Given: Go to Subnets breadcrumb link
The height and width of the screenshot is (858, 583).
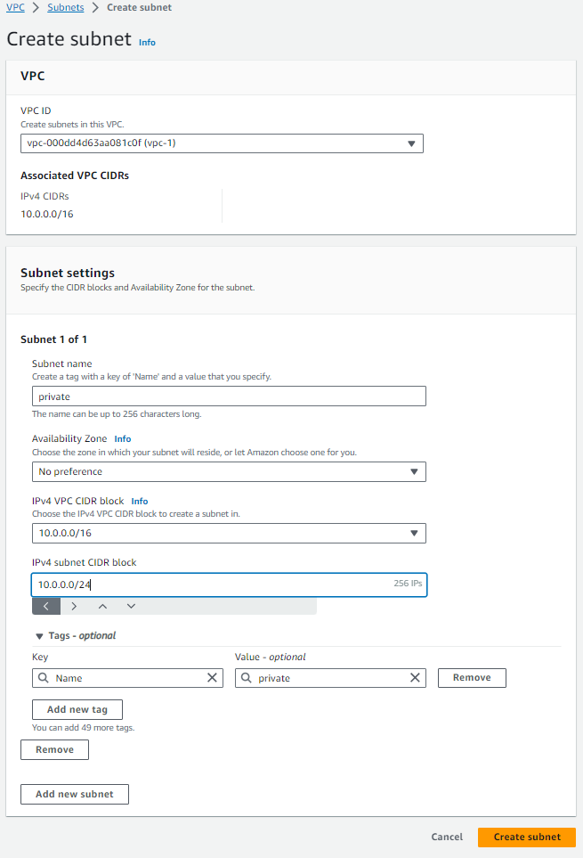Looking at the screenshot, I should tap(66, 8).
